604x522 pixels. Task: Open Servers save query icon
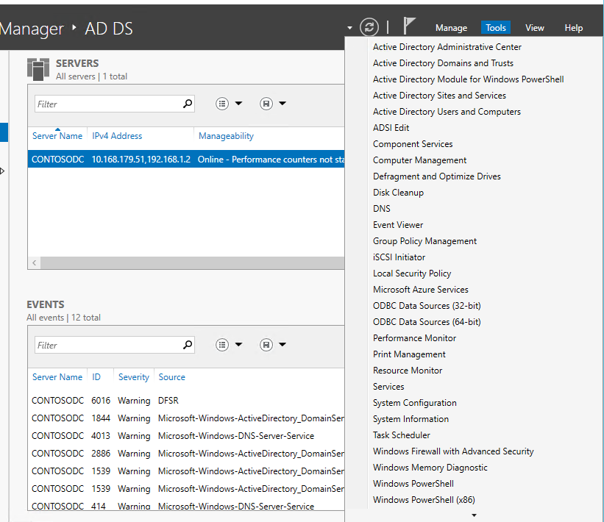[266, 104]
